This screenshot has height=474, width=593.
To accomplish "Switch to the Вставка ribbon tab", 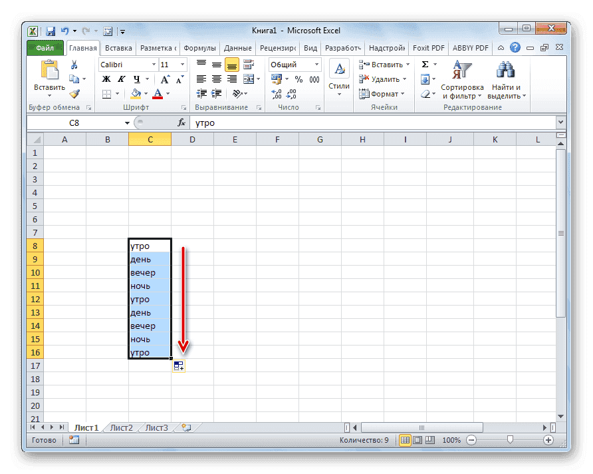I will click(x=119, y=47).
